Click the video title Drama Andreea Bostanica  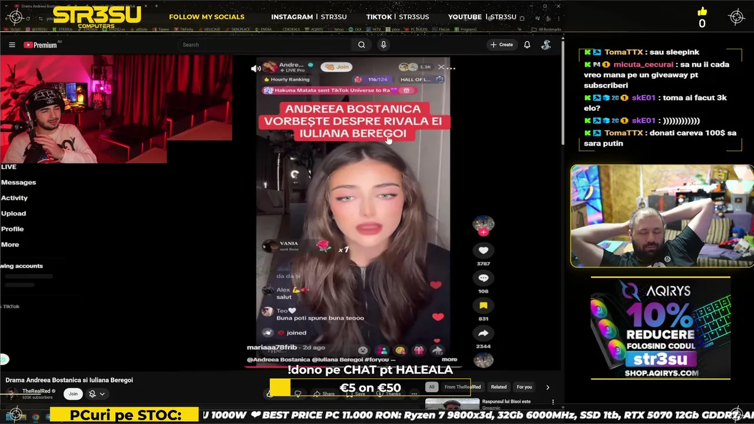69,380
